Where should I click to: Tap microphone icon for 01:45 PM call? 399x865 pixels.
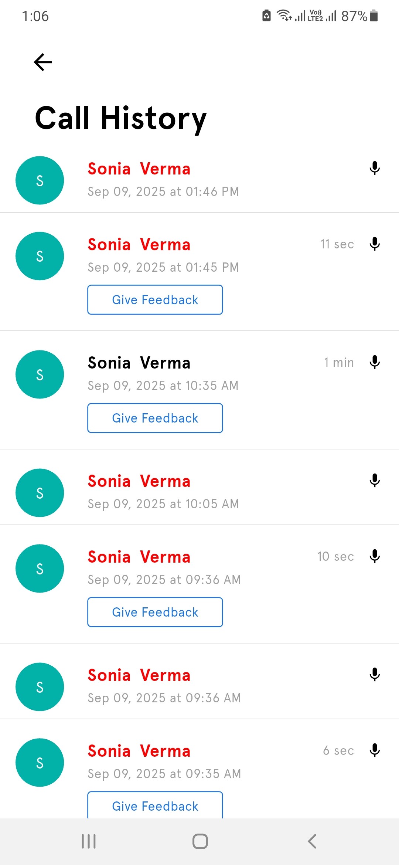375,244
